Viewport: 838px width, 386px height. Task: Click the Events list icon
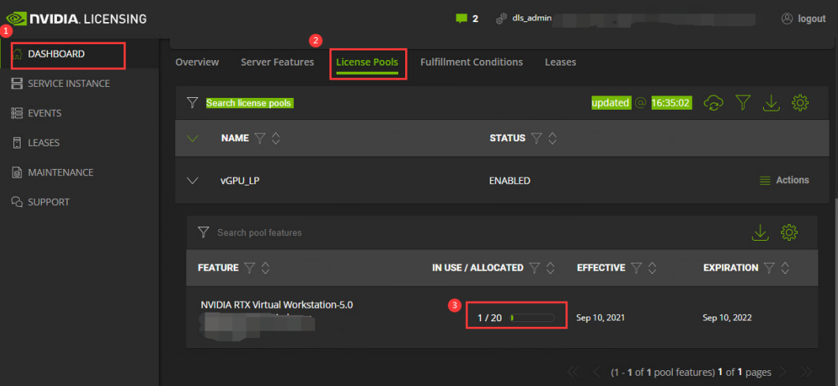[x=17, y=113]
